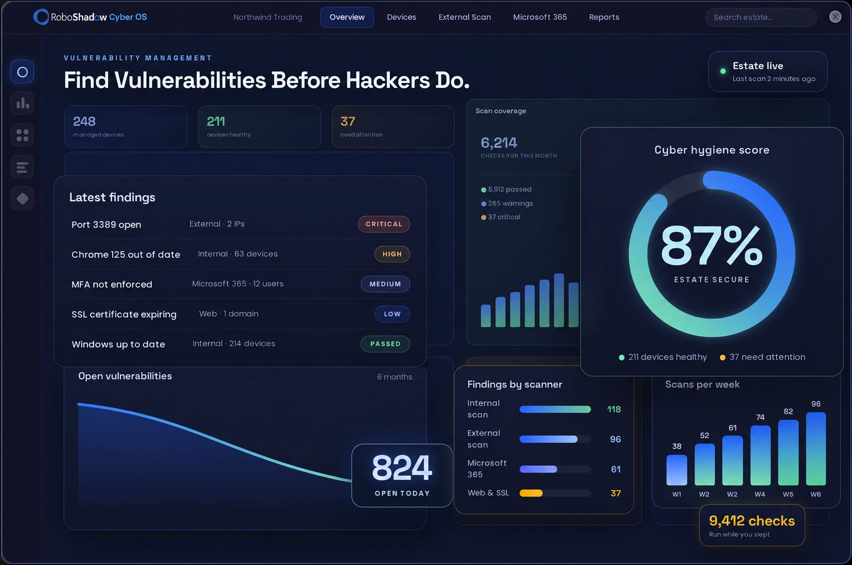Open the "SSL certificate expiring" finding
Image resolution: width=852 pixels, height=565 pixels.
click(241, 314)
